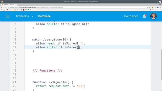Click the empty editor line 15
The height and width of the screenshot is (91, 162).
(87, 59)
